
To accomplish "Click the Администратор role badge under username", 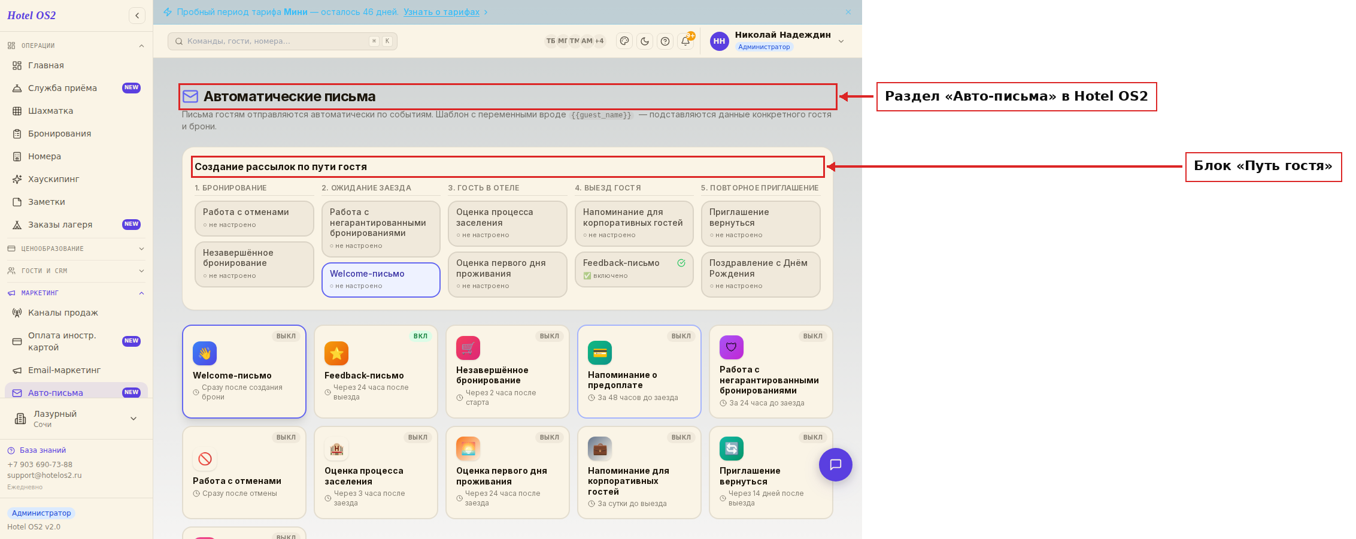I will point(764,47).
